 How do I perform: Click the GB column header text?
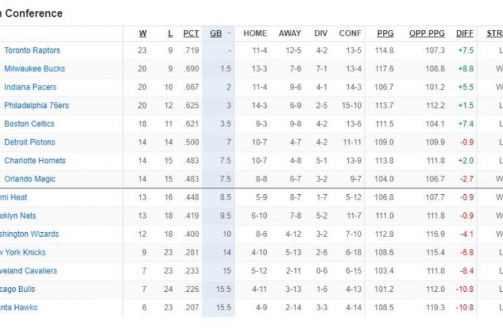[x=216, y=33]
